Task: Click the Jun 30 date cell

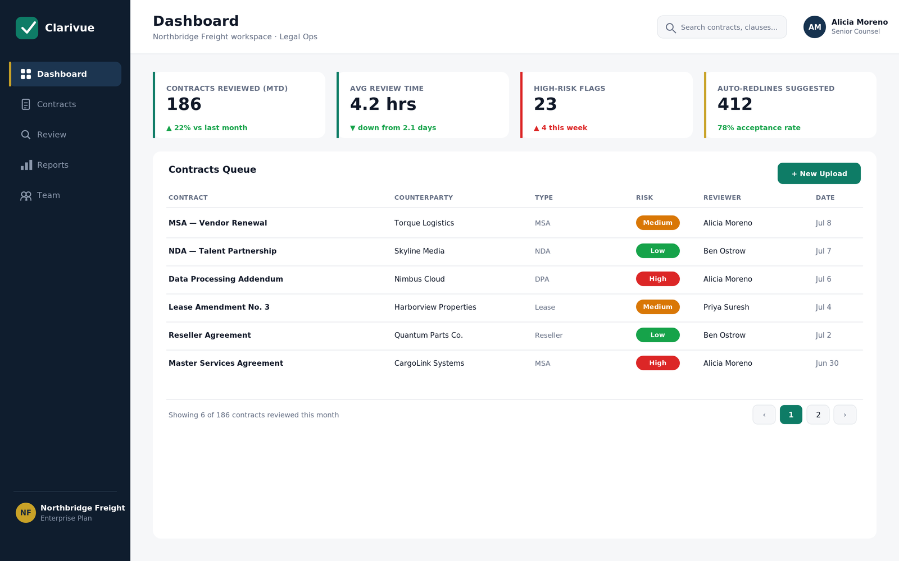Action: click(x=827, y=363)
